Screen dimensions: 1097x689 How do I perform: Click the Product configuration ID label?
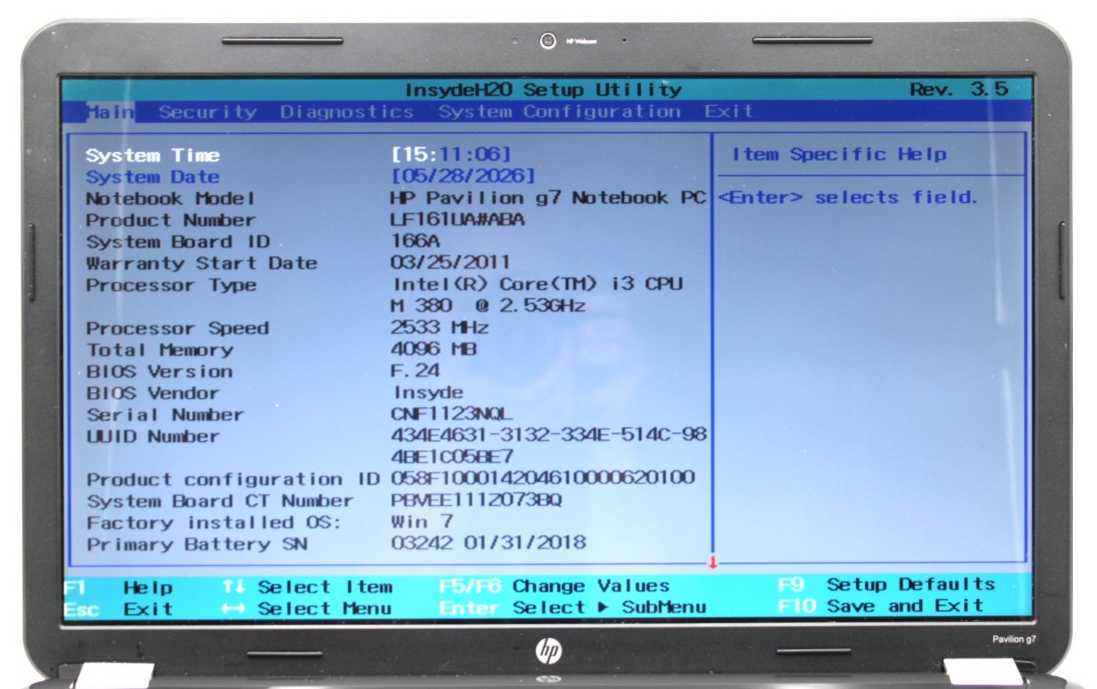coord(233,479)
